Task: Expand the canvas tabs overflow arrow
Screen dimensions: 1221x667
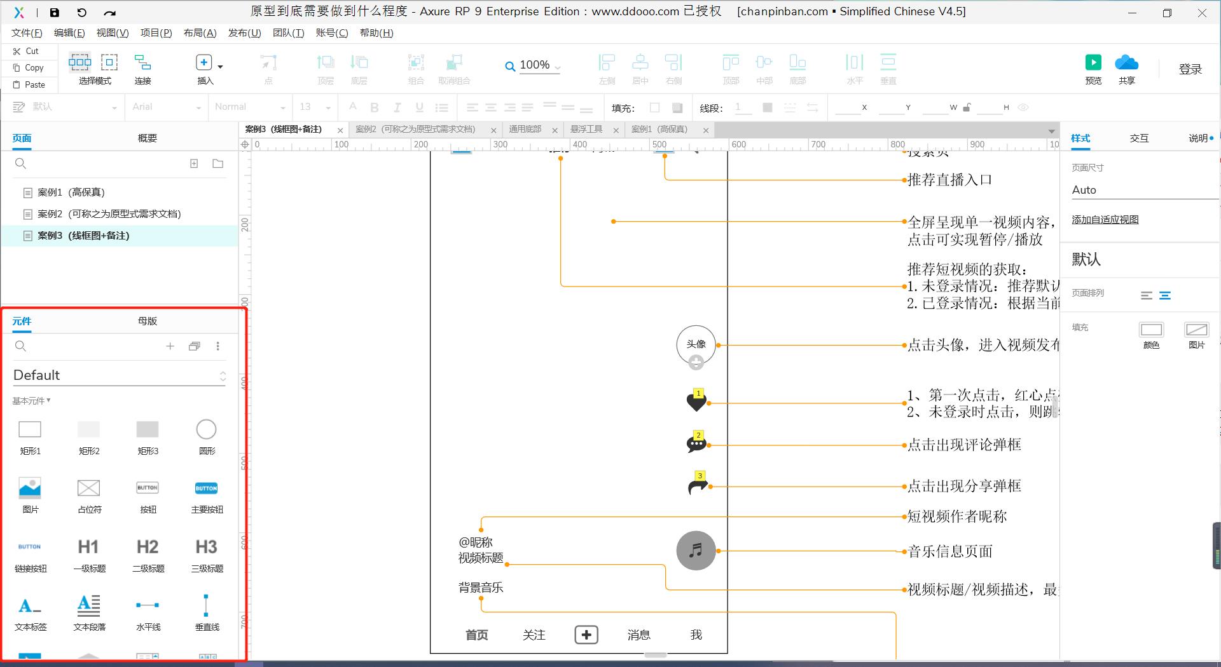Action: tap(1051, 131)
